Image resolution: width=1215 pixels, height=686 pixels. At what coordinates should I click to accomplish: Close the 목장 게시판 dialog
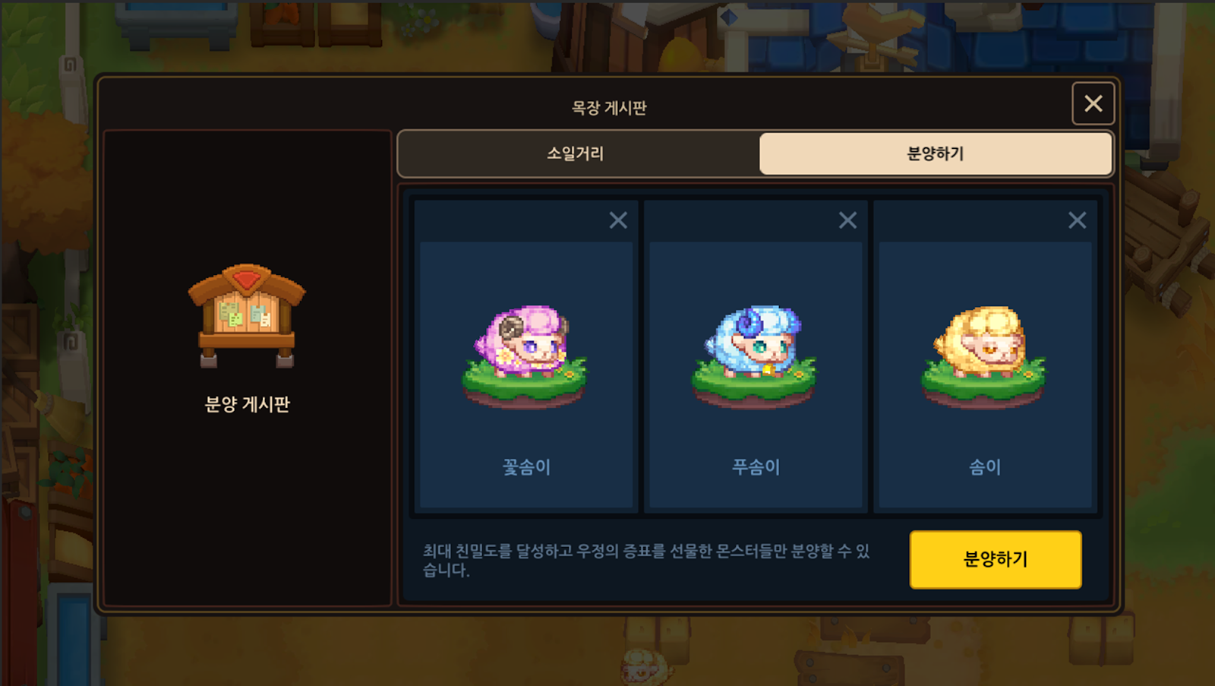(x=1093, y=103)
